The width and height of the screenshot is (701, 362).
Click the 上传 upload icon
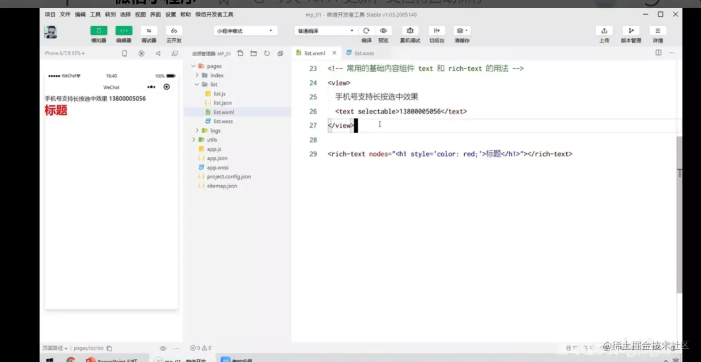pyautogui.click(x=604, y=31)
